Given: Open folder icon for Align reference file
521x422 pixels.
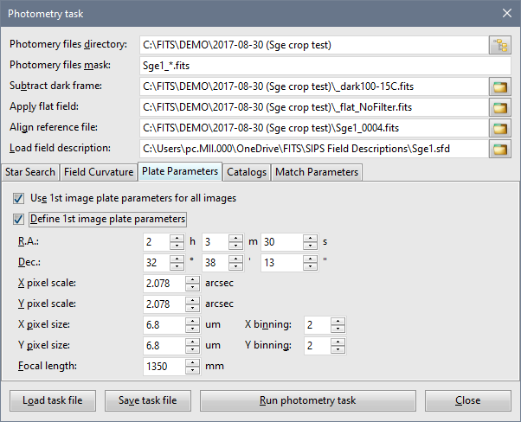Looking at the screenshot, I should click(x=499, y=128).
